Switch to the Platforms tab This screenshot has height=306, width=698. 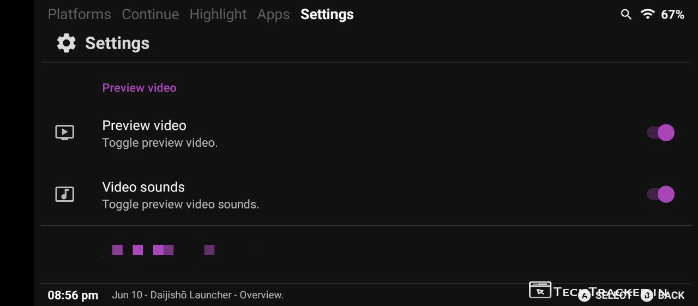(x=80, y=15)
